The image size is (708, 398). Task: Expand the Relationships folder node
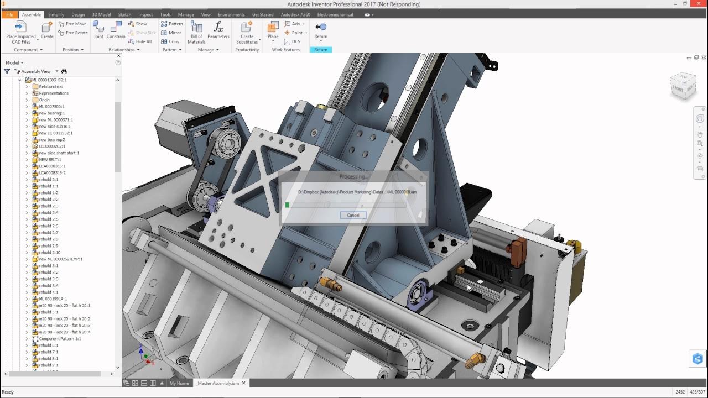(x=27, y=87)
